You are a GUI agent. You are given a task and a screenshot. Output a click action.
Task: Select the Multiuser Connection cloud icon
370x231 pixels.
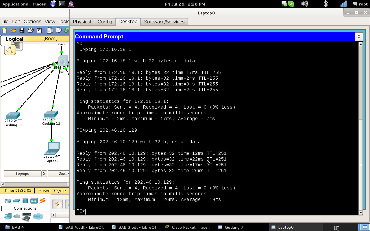coord(38,216)
